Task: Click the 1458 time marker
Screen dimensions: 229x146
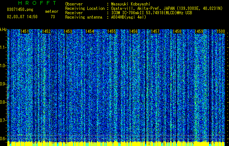Action: pyautogui.click(x=177, y=31)
